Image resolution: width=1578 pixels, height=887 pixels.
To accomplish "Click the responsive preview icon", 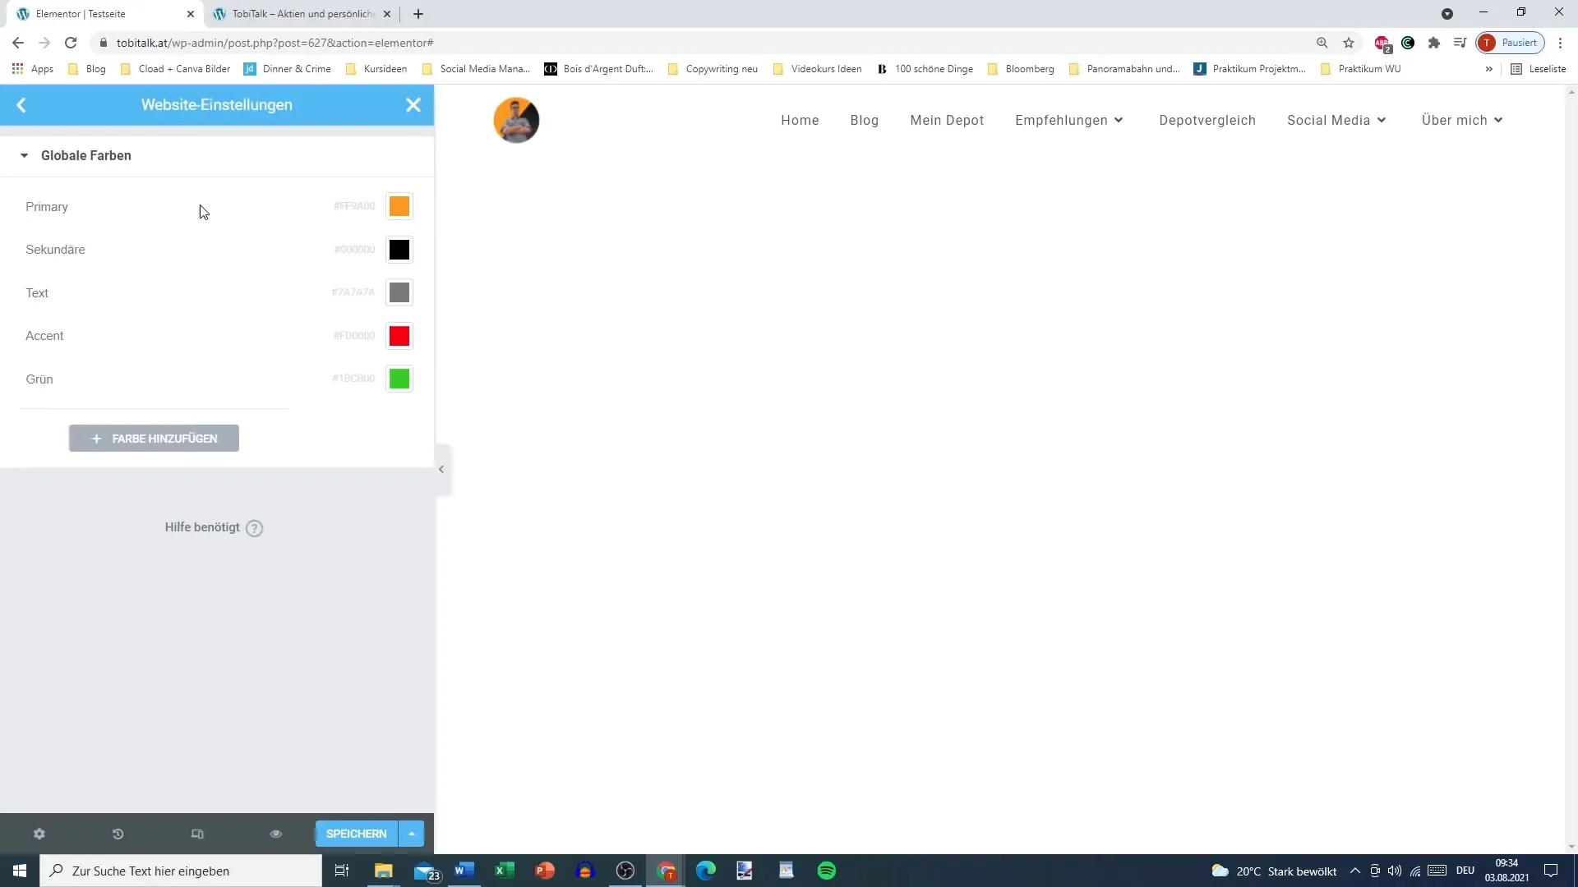I will tap(197, 834).
